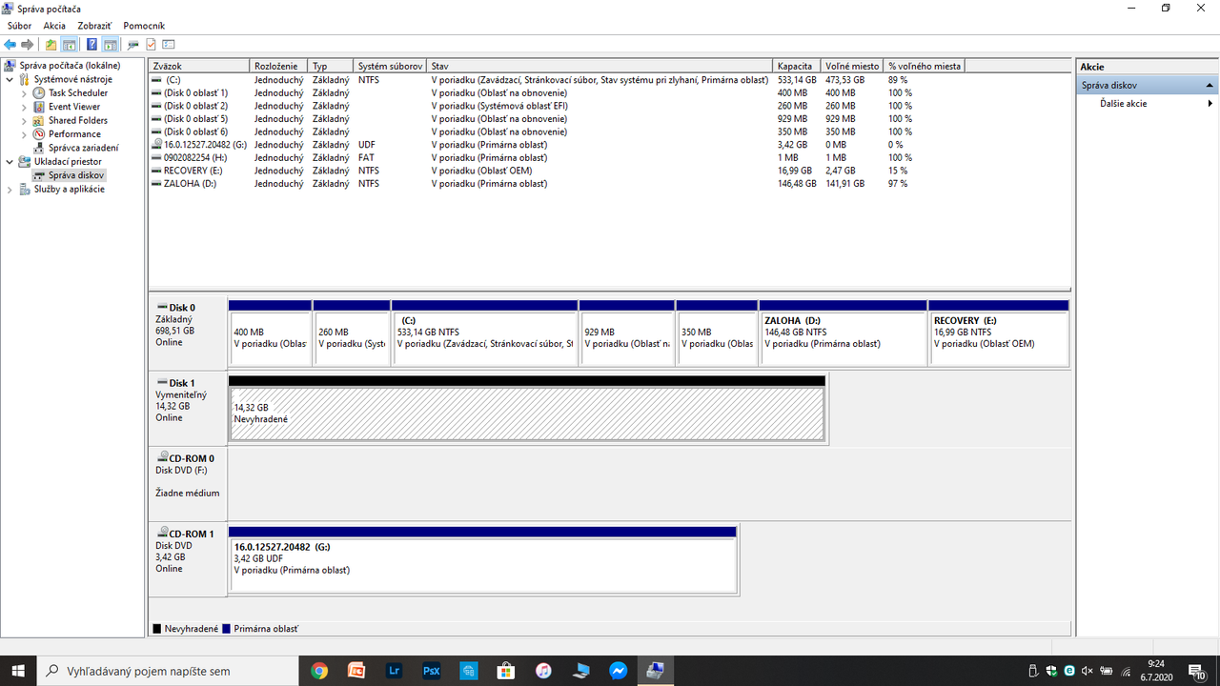
Task: Open Task Scheduler in the tree
Action: [78, 93]
